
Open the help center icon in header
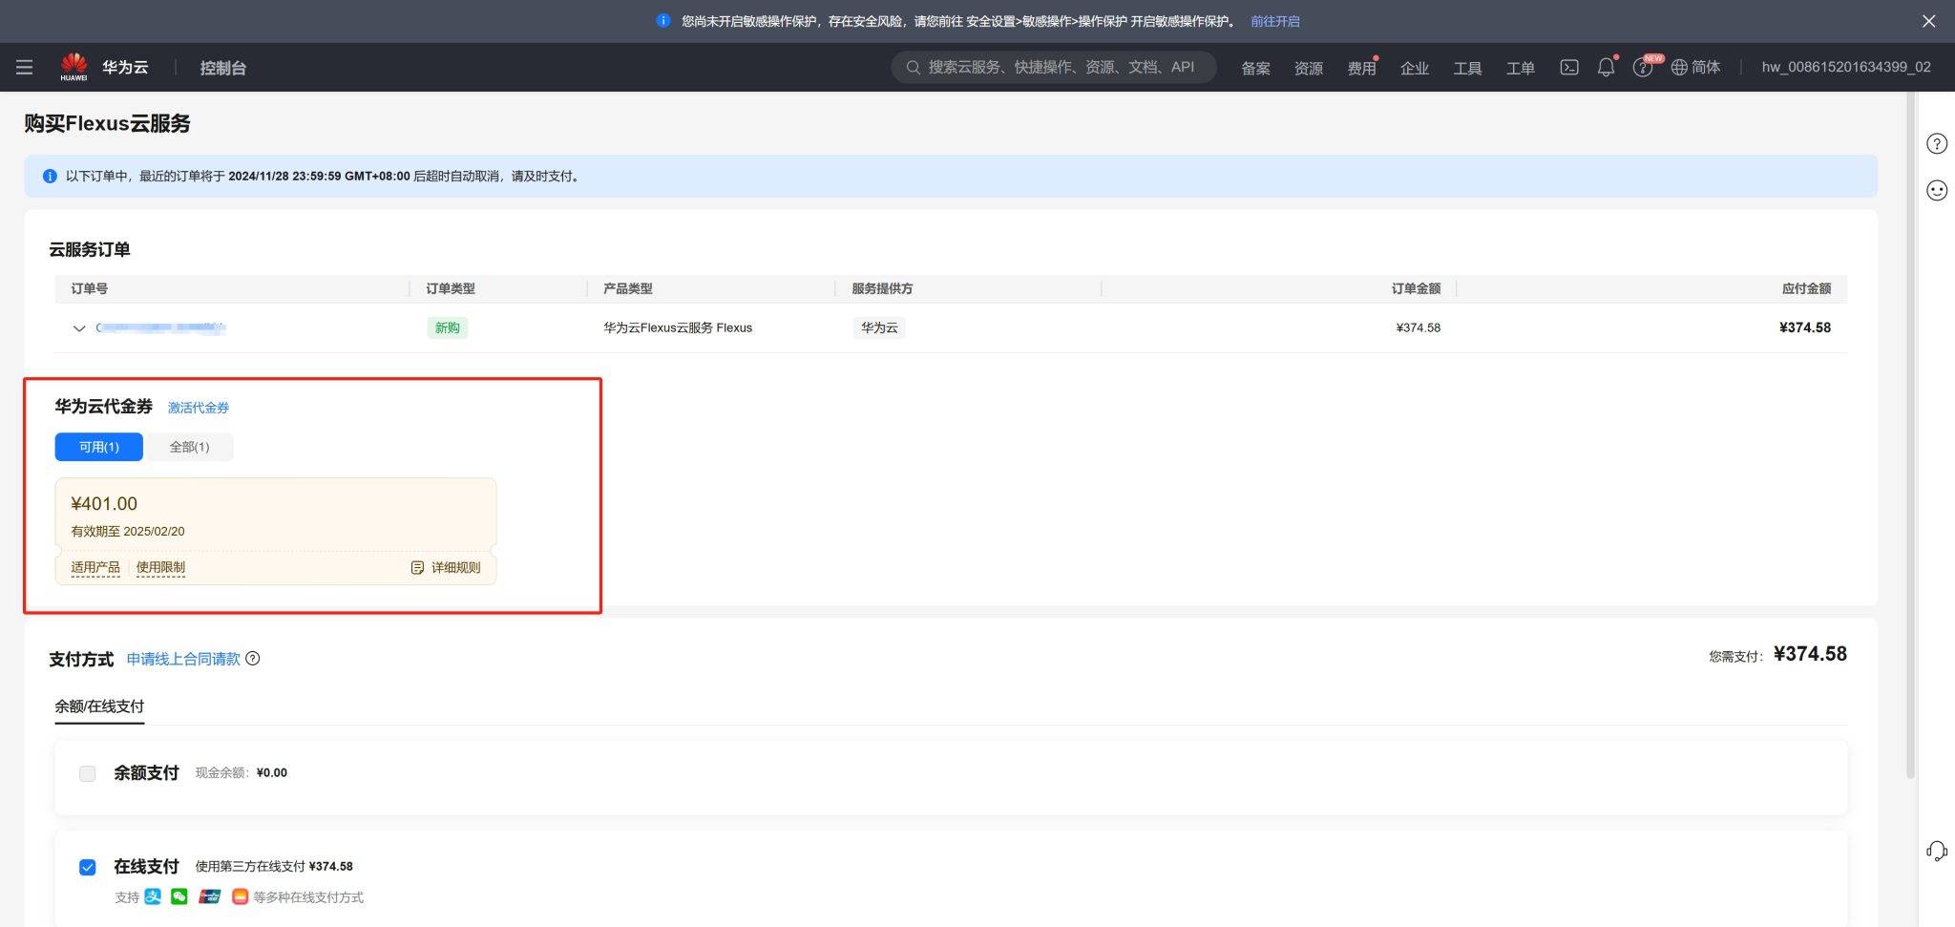click(x=1642, y=68)
